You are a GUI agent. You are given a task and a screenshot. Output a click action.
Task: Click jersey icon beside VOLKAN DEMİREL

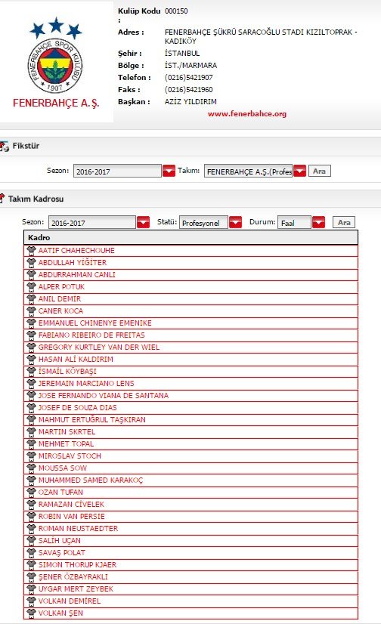pyautogui.click(x=32, y=601)
